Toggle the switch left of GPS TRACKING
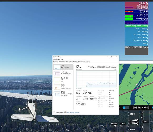 pyautogui.click(x=126, y=108)
